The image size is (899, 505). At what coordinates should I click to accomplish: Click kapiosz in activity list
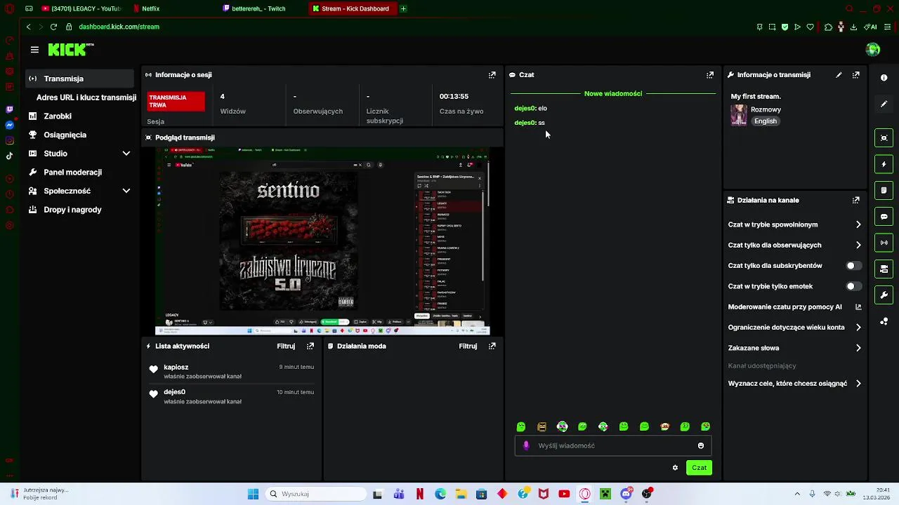click(x=176, y=367)
